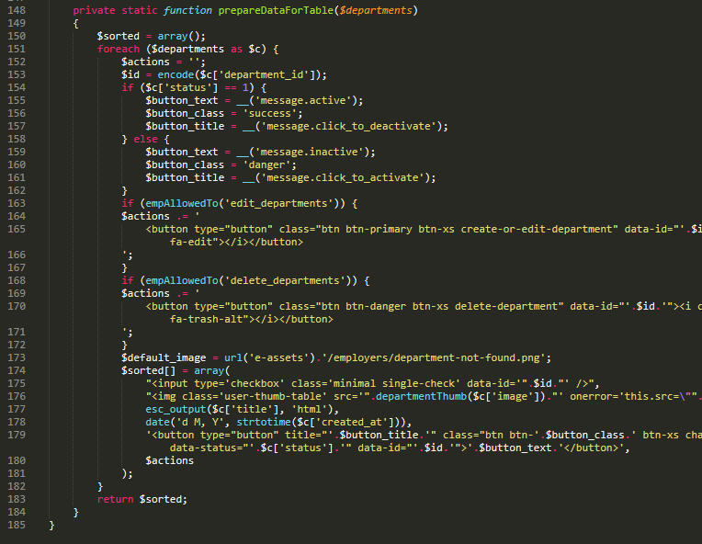Click the 'success' string value
The image size is (702, 544).
[269, 113]
